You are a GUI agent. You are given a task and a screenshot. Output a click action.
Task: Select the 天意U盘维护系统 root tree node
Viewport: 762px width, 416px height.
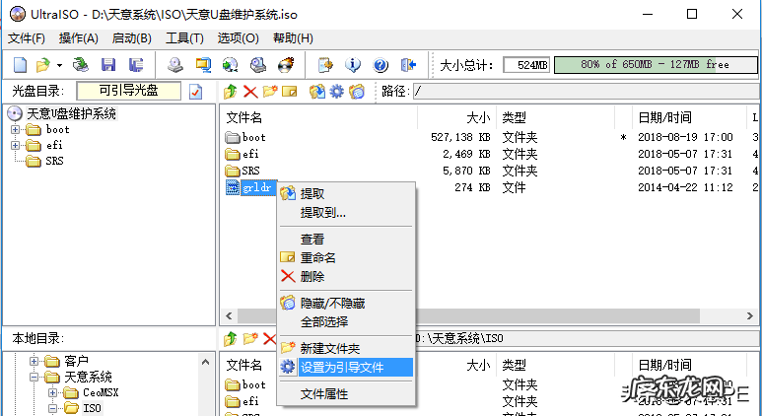tap(71, 113)
